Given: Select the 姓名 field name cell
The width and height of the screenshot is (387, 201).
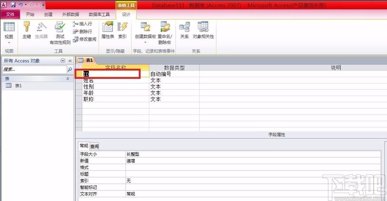Looking at the screenshot, I should 116,80.
